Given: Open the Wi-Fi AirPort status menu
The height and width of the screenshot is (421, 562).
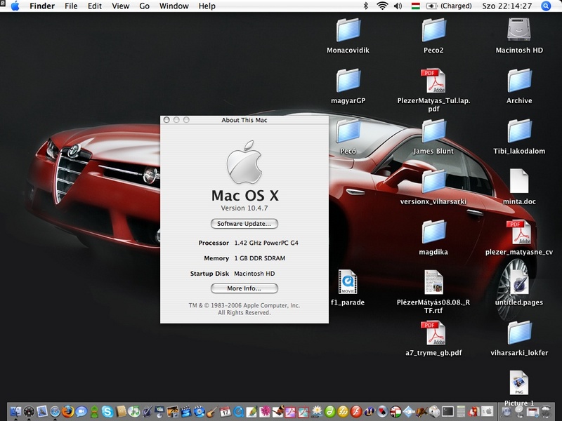Looking at the screenshot, I should point(382,6).
